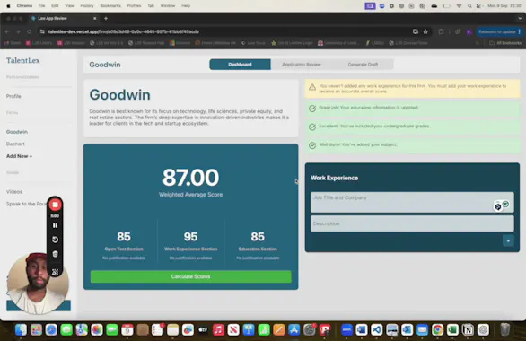526x341 pixels.
Task: Open a new Chrome tab with plus
Action: tap(106, 19)
